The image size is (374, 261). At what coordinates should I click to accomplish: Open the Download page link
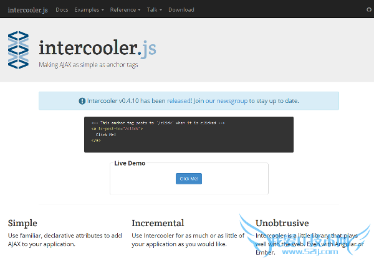pos(181,10)
